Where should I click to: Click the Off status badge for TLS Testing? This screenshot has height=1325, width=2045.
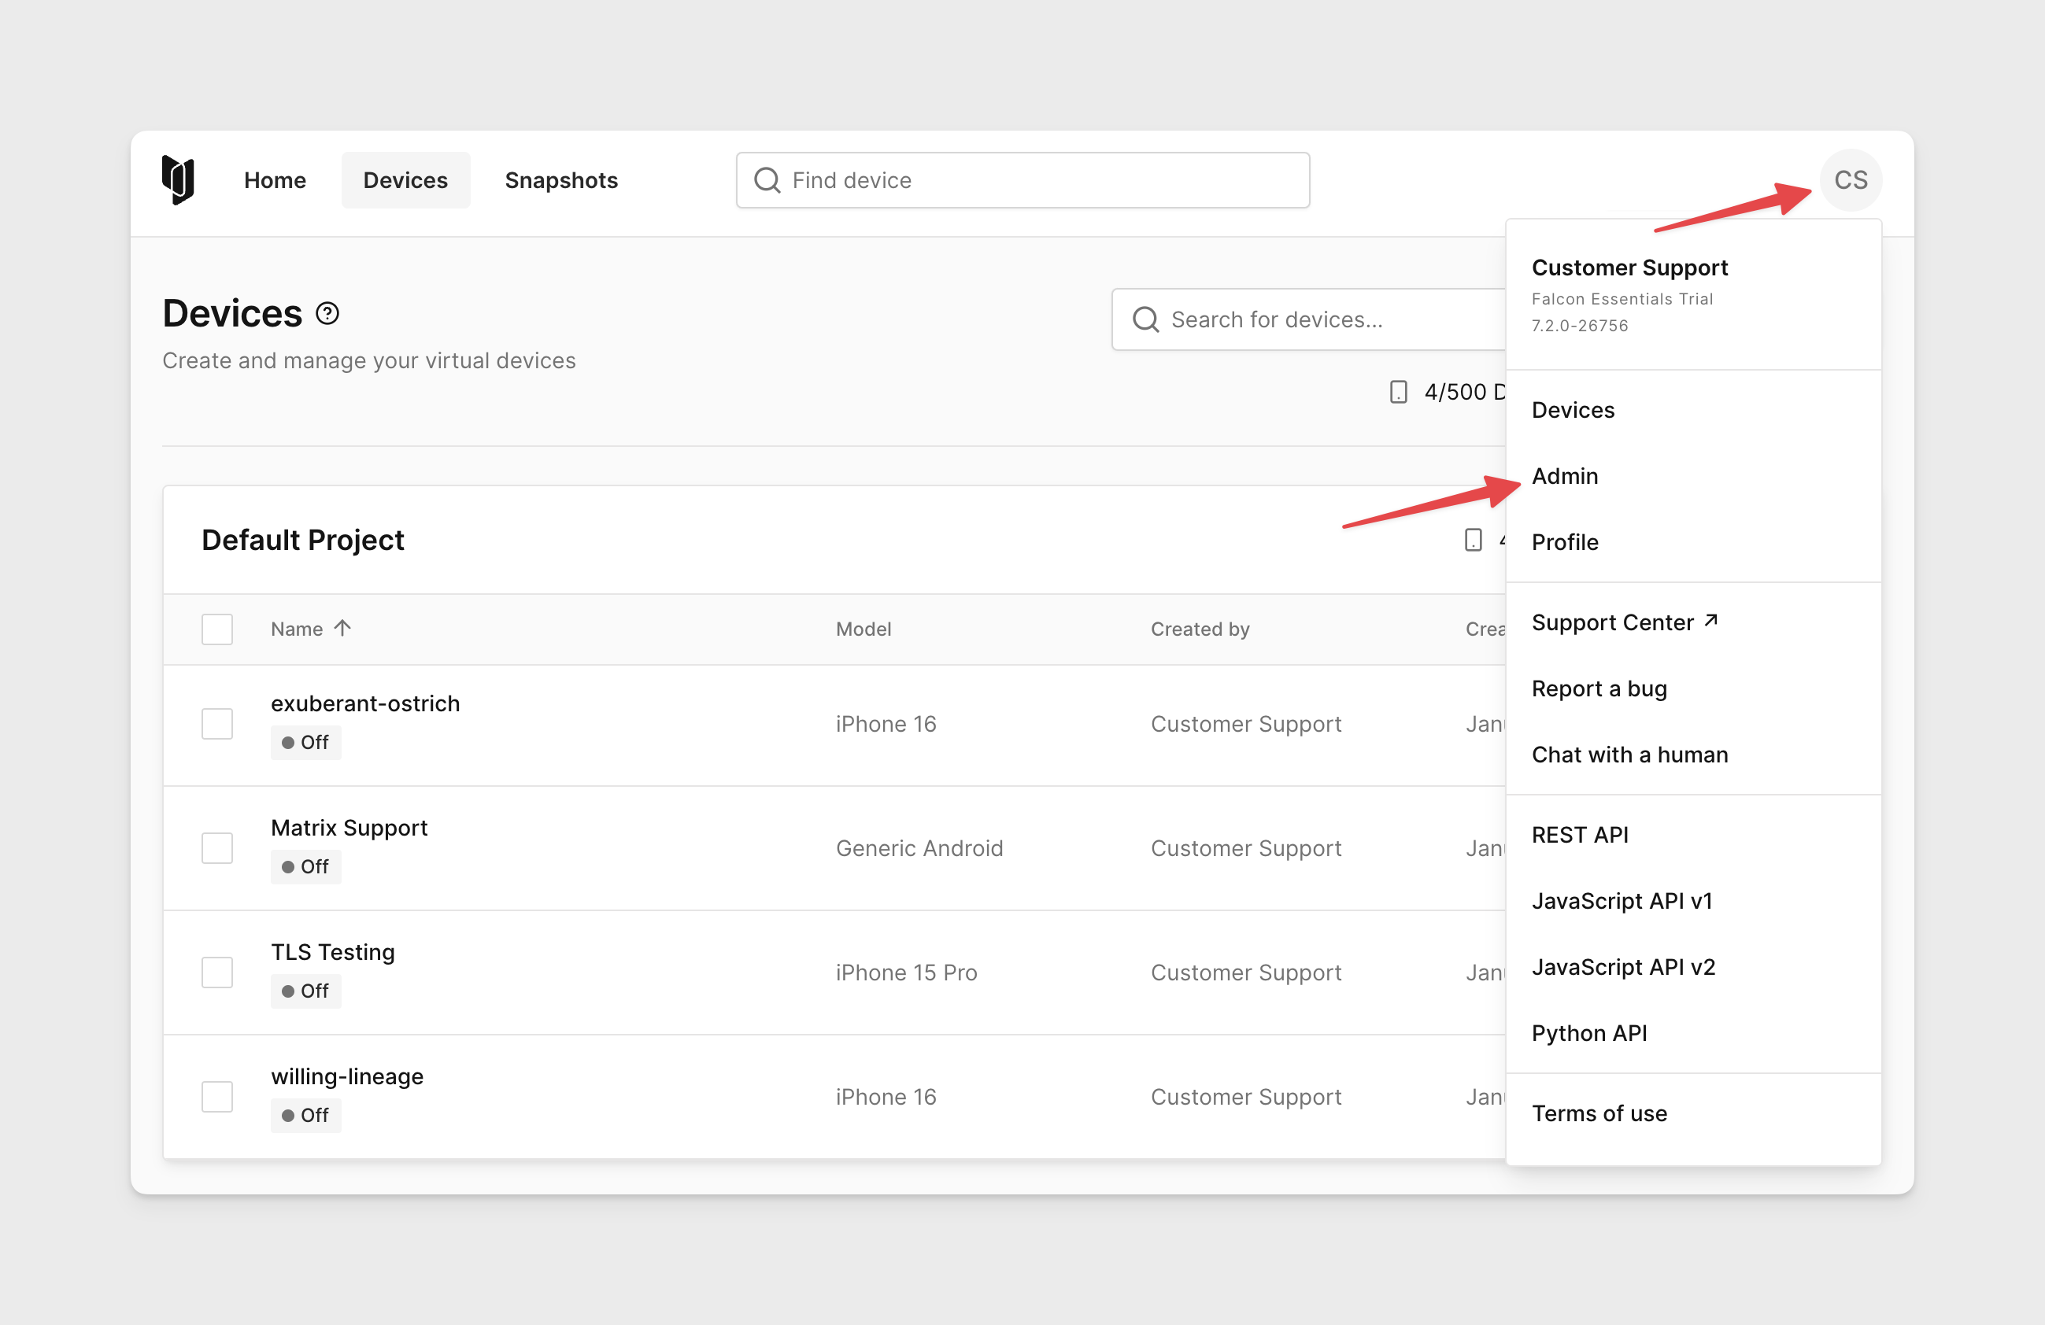tap(306, 992)
